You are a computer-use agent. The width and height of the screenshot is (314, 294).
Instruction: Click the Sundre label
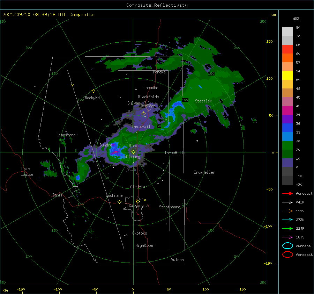point(106,145)
